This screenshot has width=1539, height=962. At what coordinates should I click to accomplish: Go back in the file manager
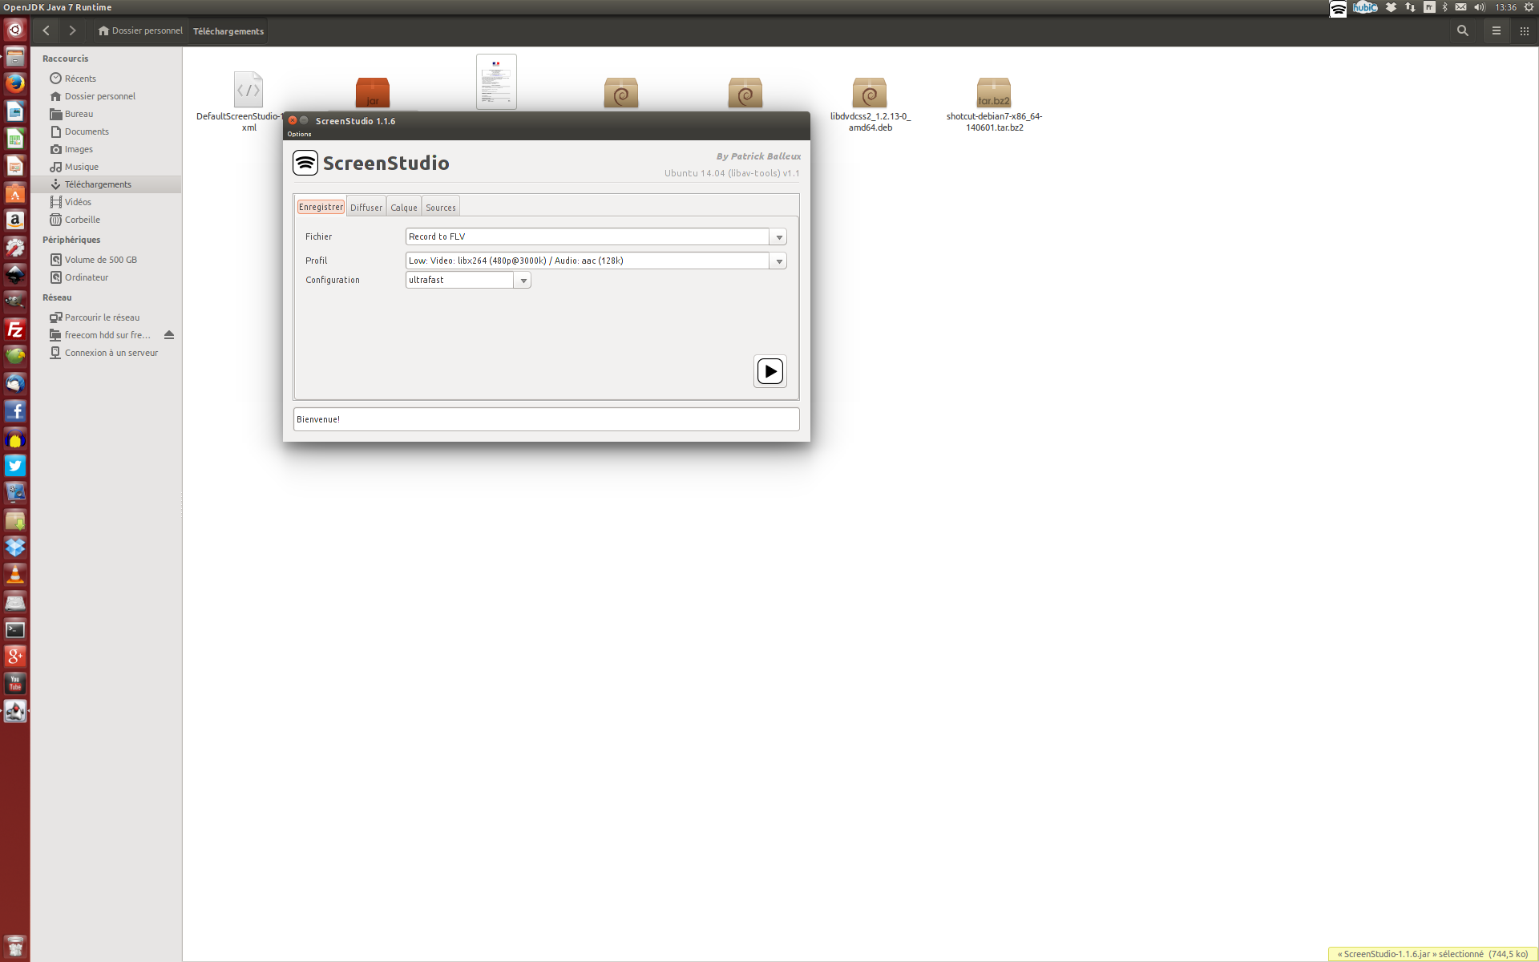[x=46, y=30]
